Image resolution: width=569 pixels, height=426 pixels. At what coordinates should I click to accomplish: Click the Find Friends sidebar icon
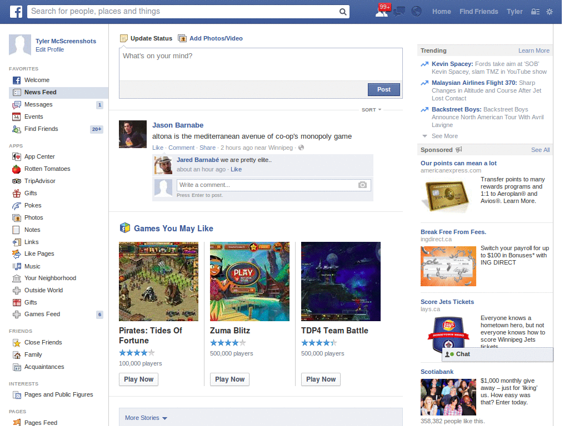click(x=17, y=129)
